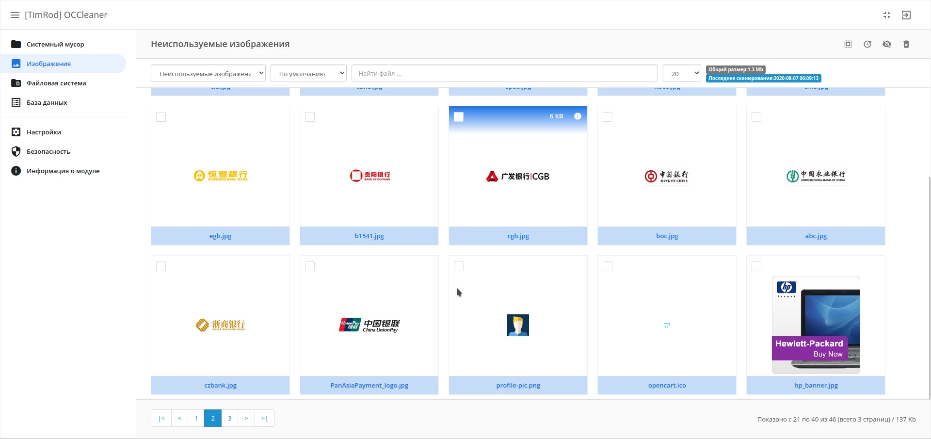The image size is (931, 439).
Task: Click the Изображения sidebar image icon
Action: tap(16, 64)
